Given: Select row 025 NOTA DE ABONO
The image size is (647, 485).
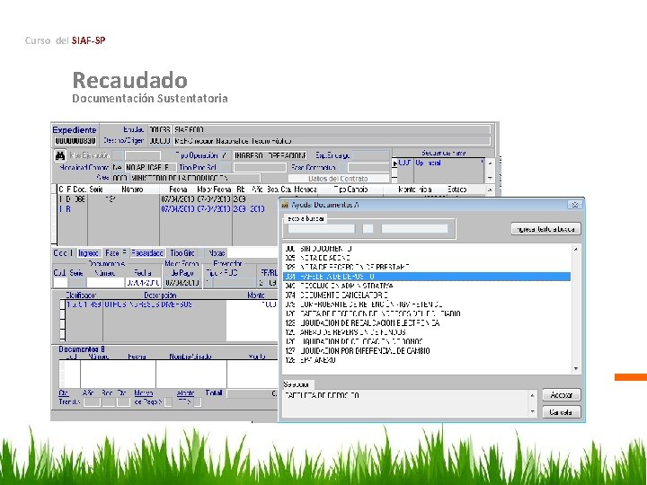Looking at the screenshot, I should coord(427,258).
